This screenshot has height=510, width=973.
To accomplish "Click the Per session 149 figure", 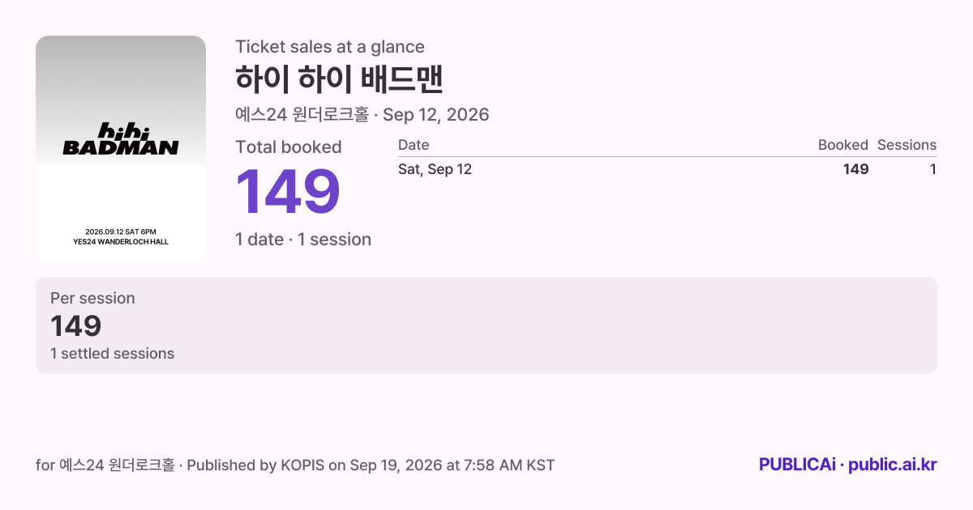I will point(75,326).
